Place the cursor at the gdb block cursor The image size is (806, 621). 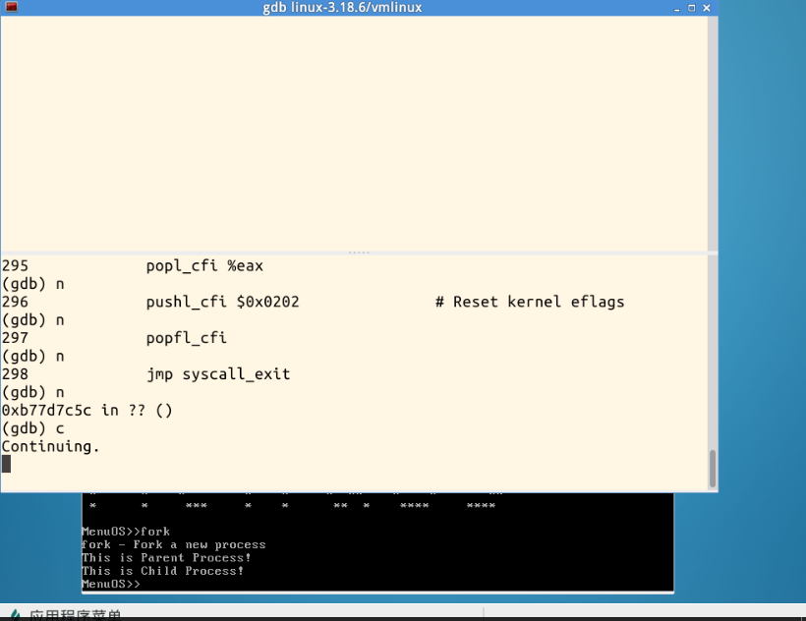(6, 465)
